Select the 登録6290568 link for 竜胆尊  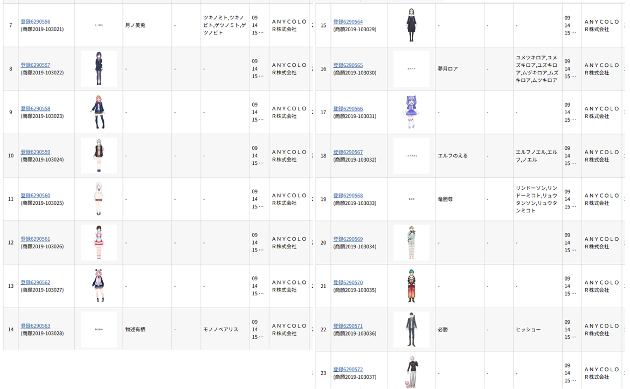tap(348, 196)
